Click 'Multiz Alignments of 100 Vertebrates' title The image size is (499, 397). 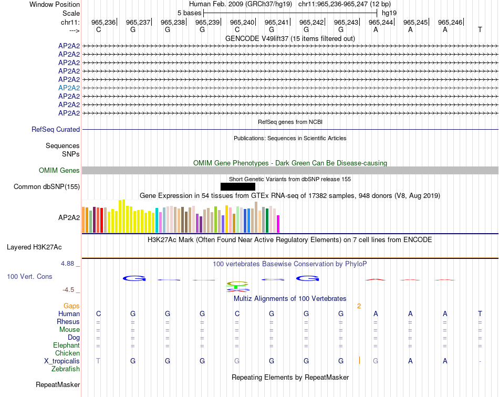(x=290, y=298)
